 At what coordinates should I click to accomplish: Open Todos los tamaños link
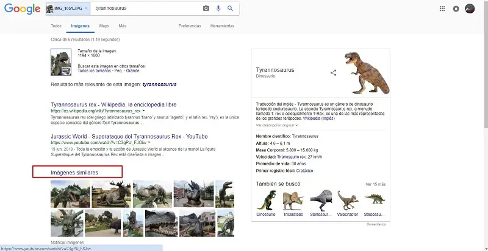pyautogui.click(x=95, y=70)
